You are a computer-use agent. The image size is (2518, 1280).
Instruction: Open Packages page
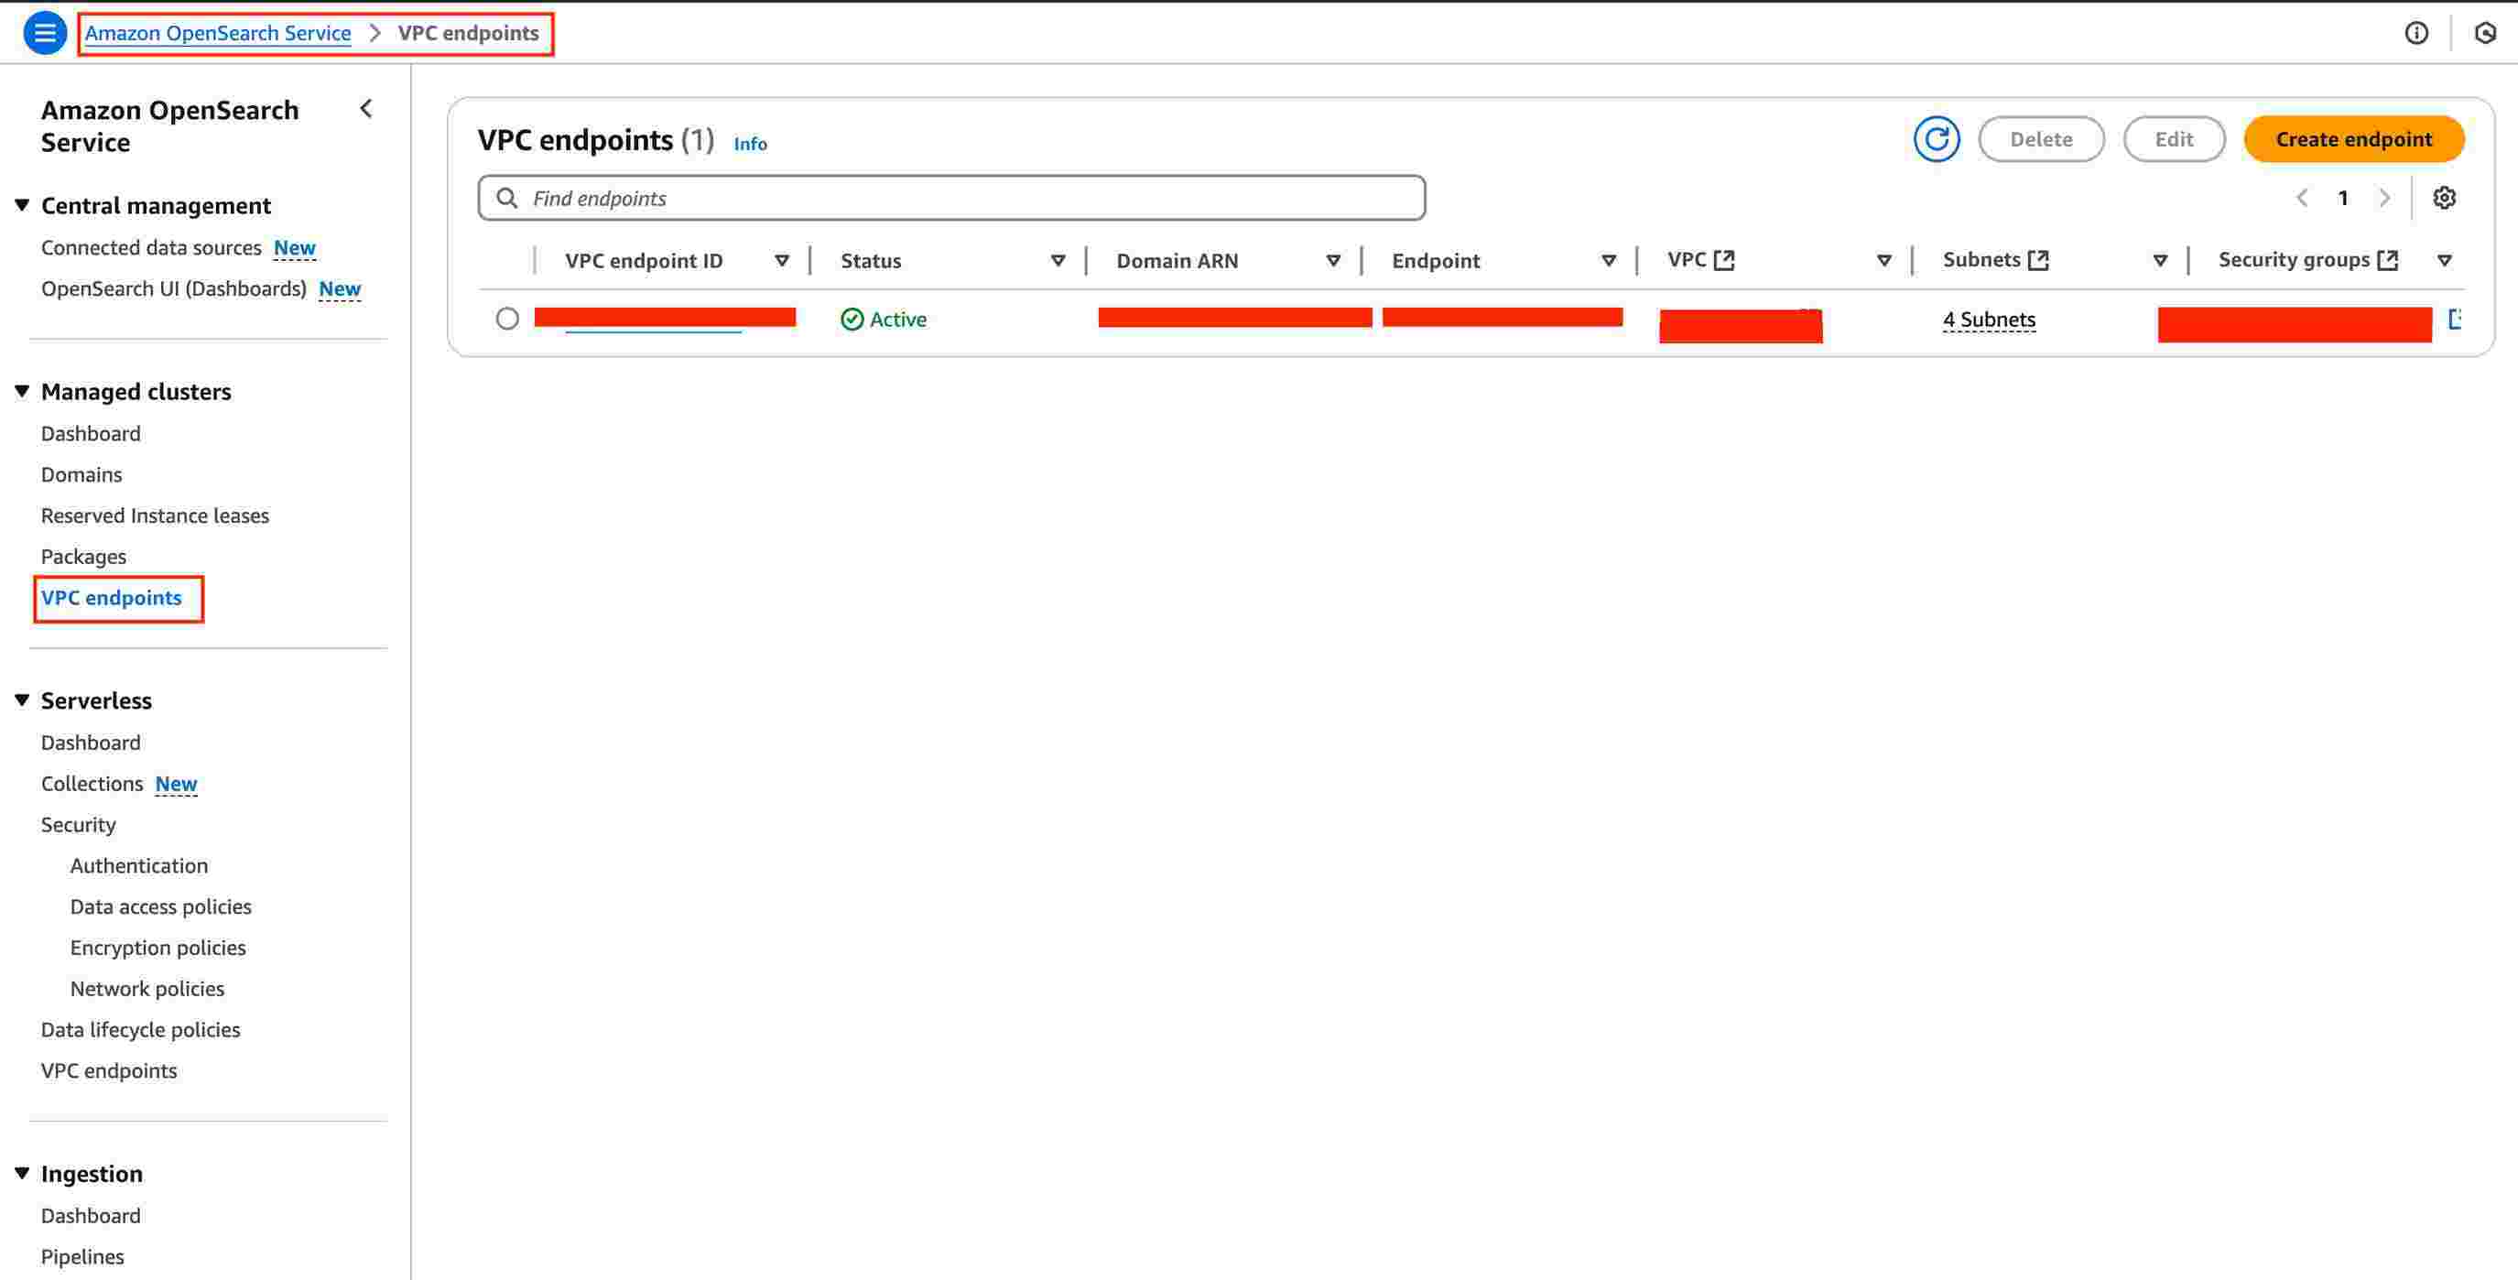[x=84, y=557]
